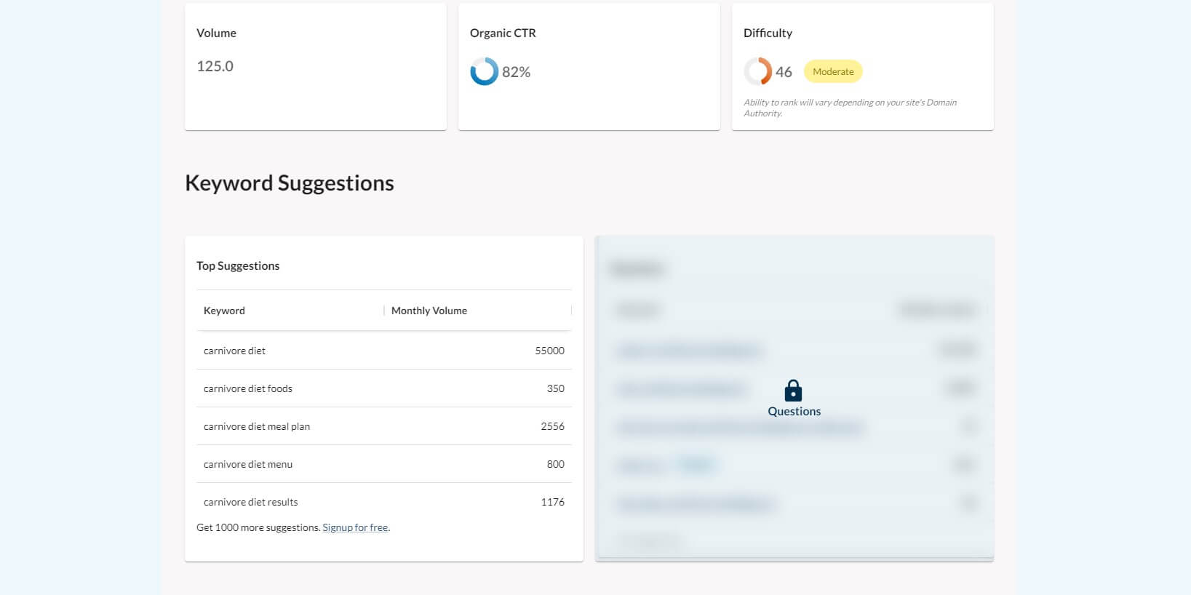1191x595 pixels.
Task: Click the Organic CTR card title
Action: click(503, 33)
